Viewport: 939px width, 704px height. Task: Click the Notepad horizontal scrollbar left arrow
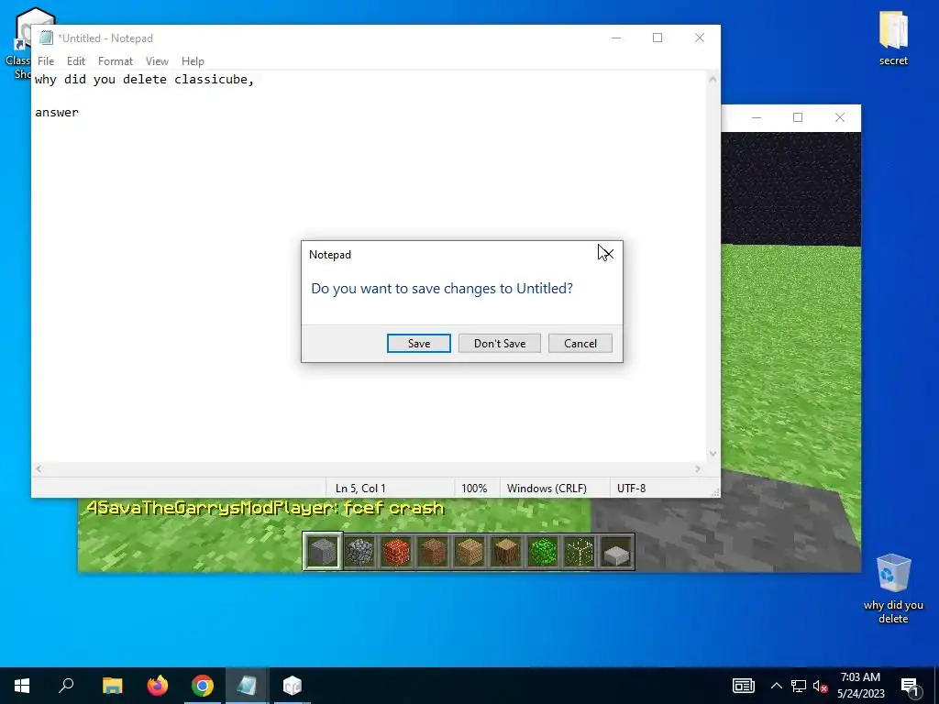[x=39, y=468]
